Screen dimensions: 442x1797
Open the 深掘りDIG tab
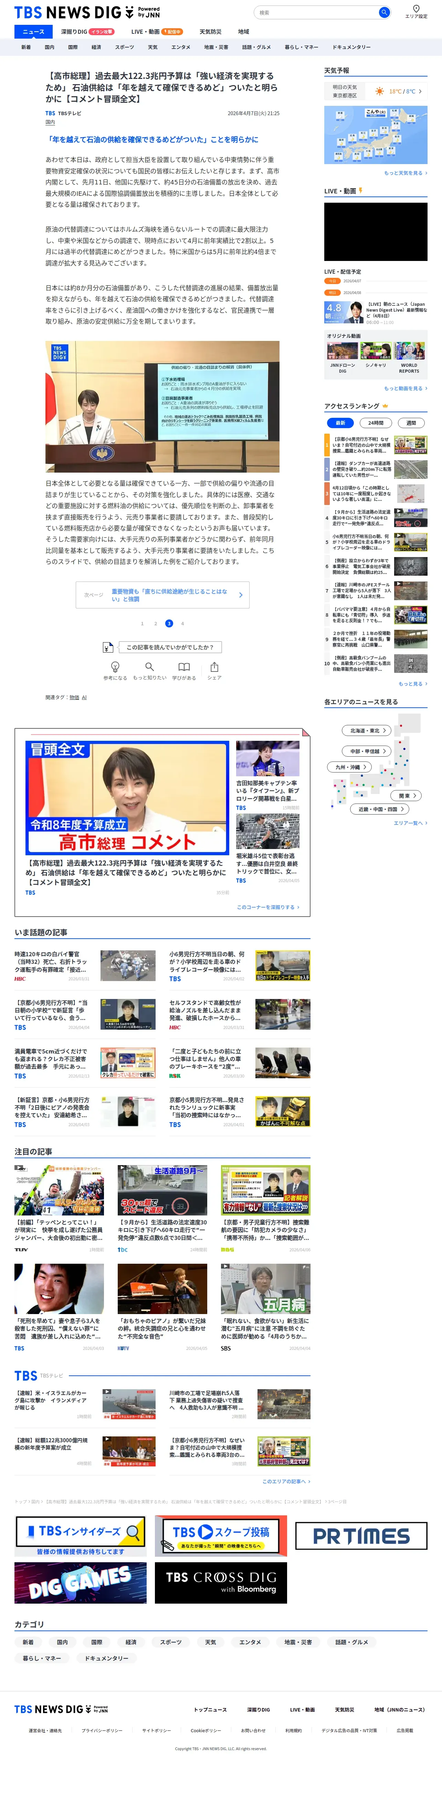(87, 31)
